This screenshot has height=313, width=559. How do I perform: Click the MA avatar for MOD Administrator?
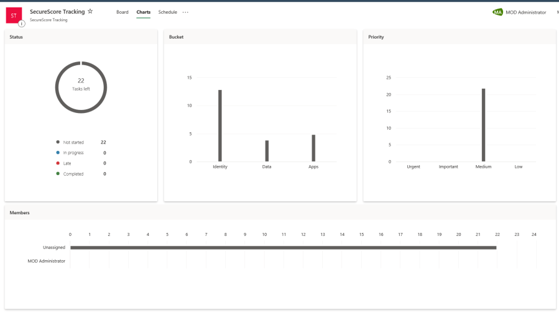point(497,12)
